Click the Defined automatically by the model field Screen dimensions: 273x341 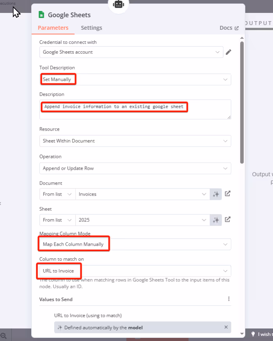142,327
